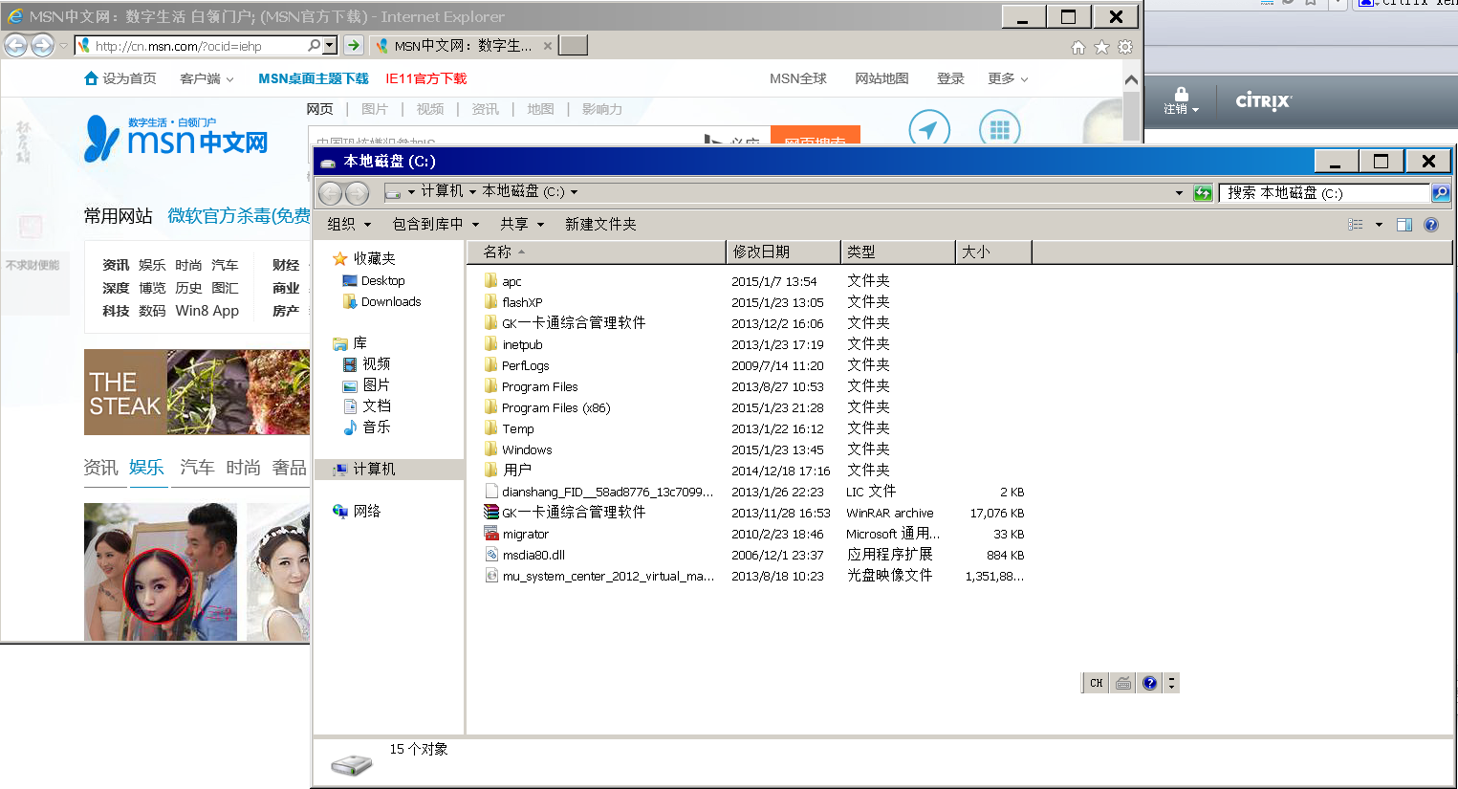Viewport: 1458px width, 789px height.
Task: Click 设为首页 link on MSN page
Action: point(120,78)
